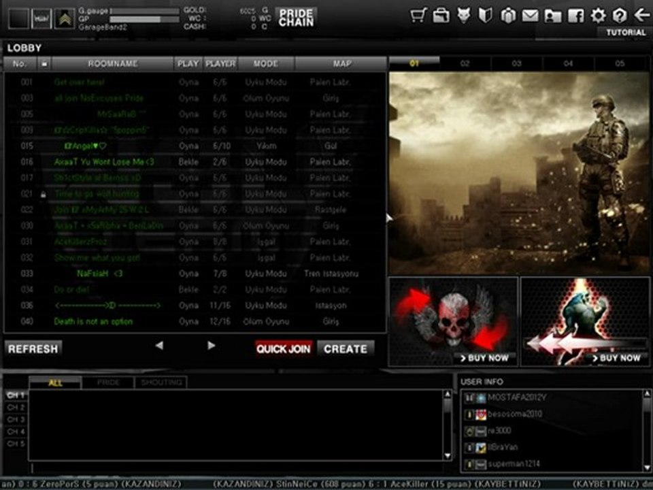Select chat channel CH 5
The width and height of the screenshot is (653, 490).
[16, 443]
